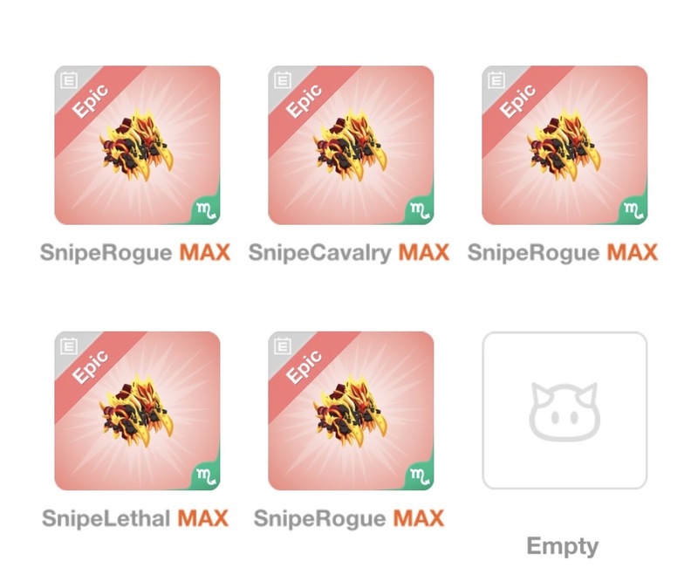This screenshot has height=581, width=698.
Task: Choose the empty creature slot box
Action: [x=565, y=411]
